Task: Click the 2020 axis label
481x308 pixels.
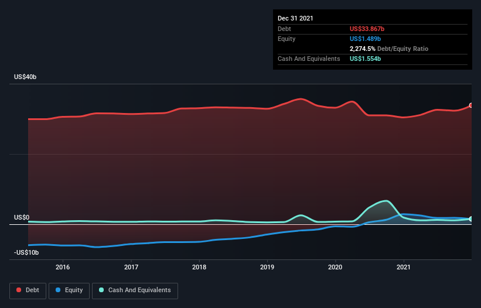Action: point(335,267)
